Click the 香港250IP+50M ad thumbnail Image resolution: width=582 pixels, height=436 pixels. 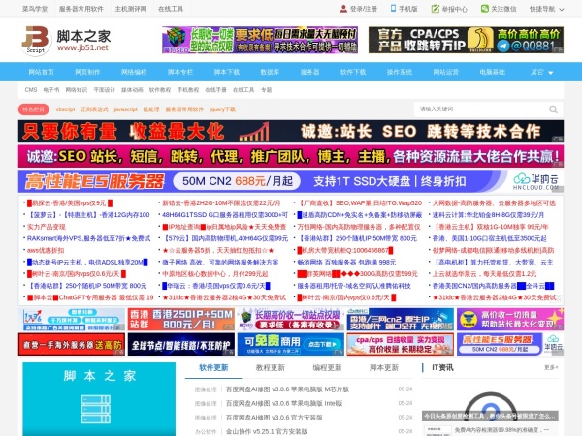[x=181, y=319]
